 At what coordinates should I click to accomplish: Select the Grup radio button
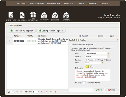(x=98, y=60)
